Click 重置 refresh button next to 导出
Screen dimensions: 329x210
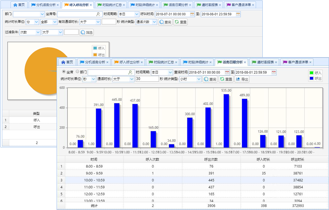coord(226,79)
